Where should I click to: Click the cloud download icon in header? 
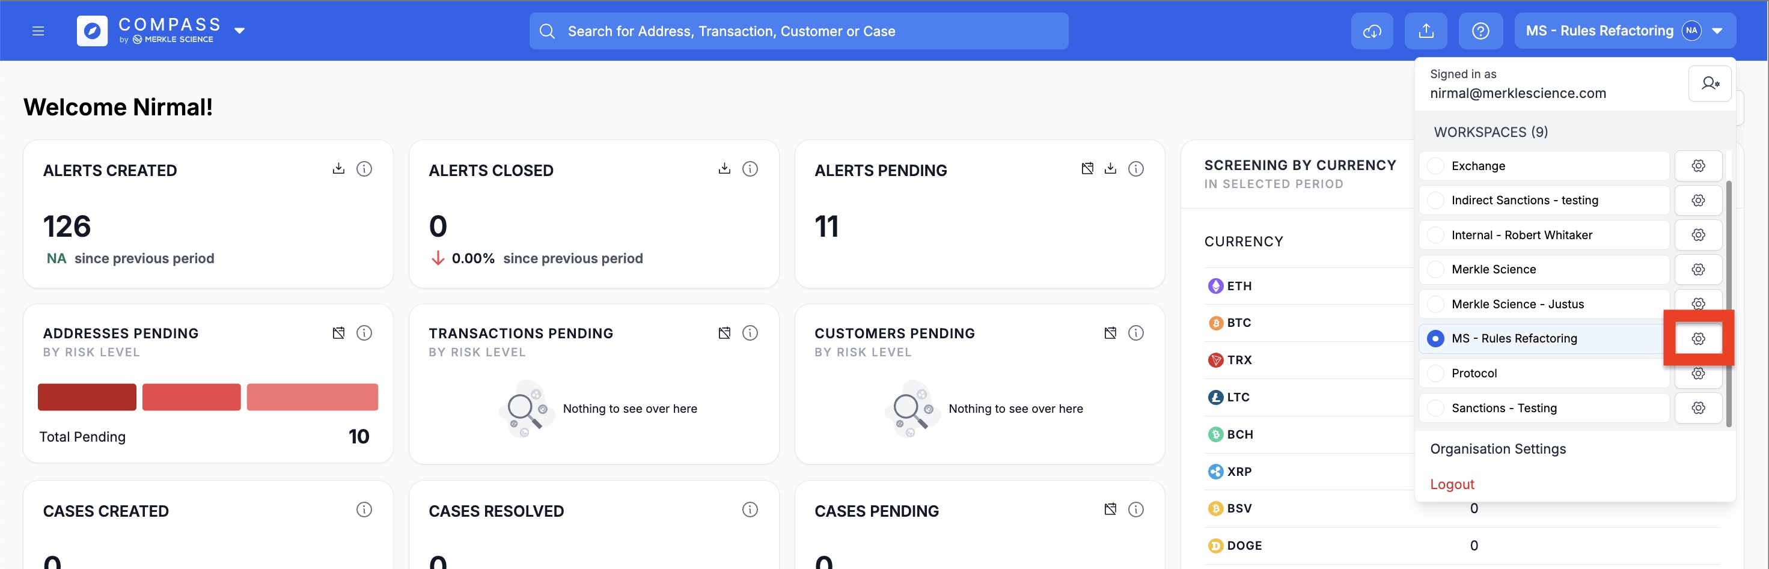tap(1372, 31)
